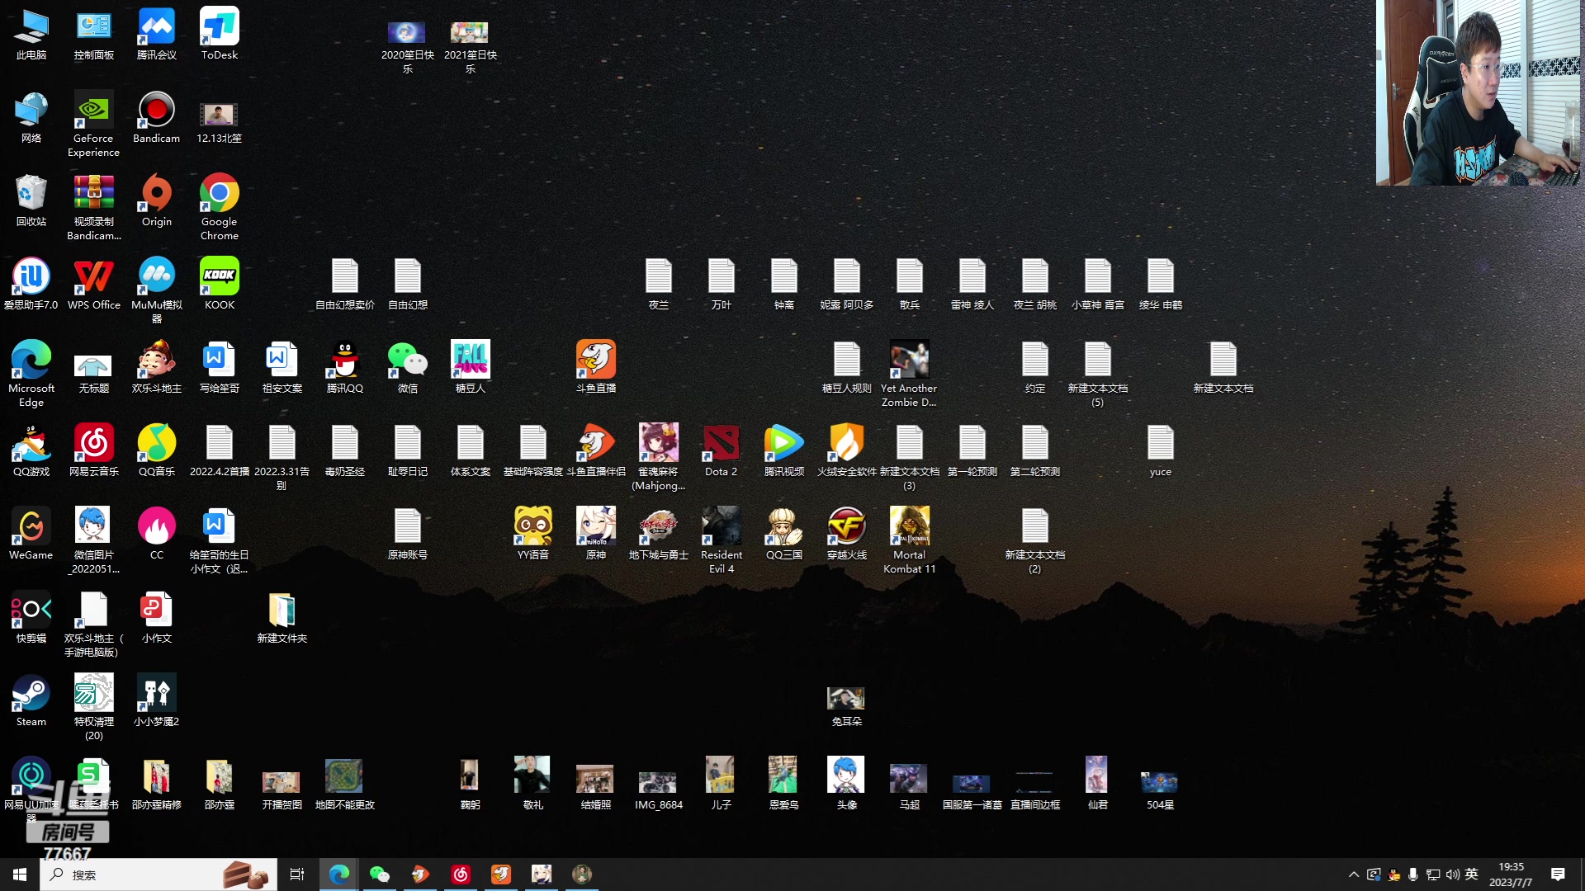Open the network status tray icon
The width and height of the screenshot is (1585, 891).
tap(1433, 874)
